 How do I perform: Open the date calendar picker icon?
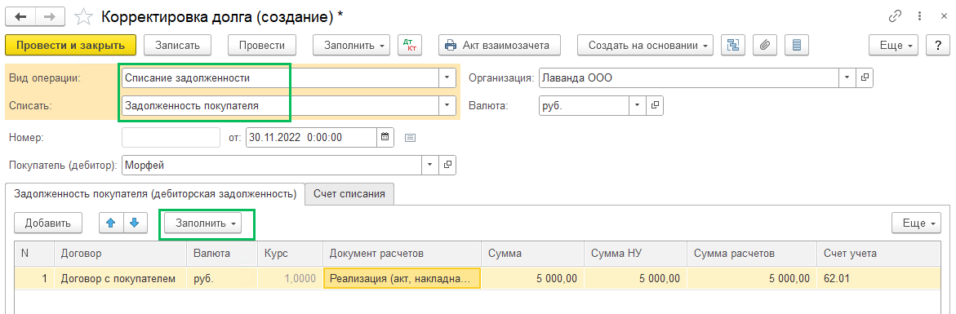point(385,137)
